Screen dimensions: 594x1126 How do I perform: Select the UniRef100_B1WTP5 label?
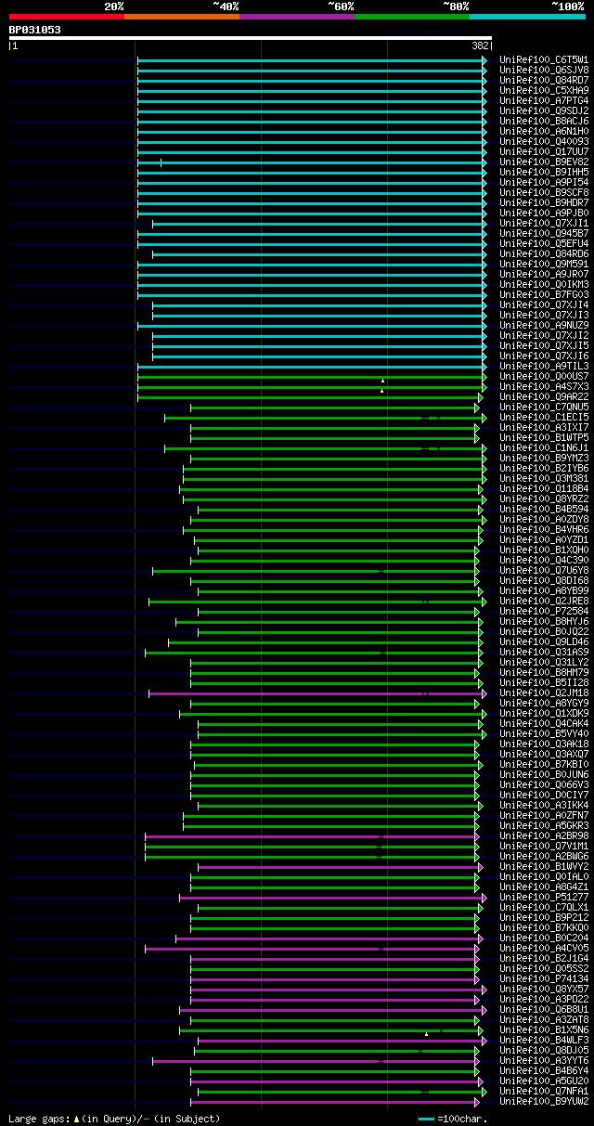[x=544, y=437]
